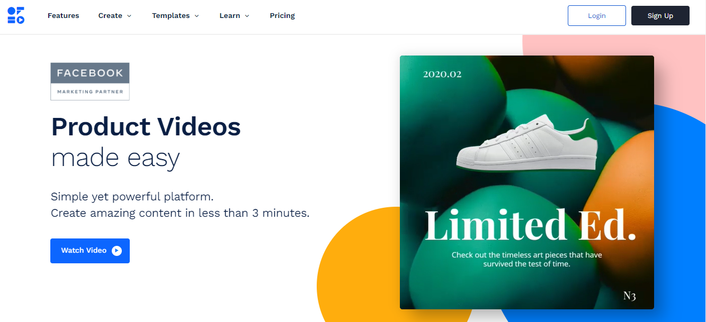Open the Features menu item
Screen dimensions: 706x322
[x=64, y=16]
